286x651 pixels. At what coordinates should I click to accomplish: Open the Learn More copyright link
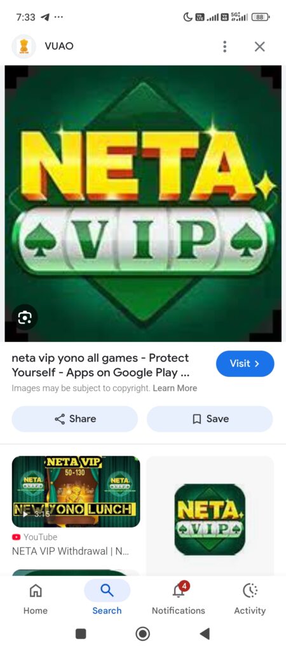coord(175,388)
